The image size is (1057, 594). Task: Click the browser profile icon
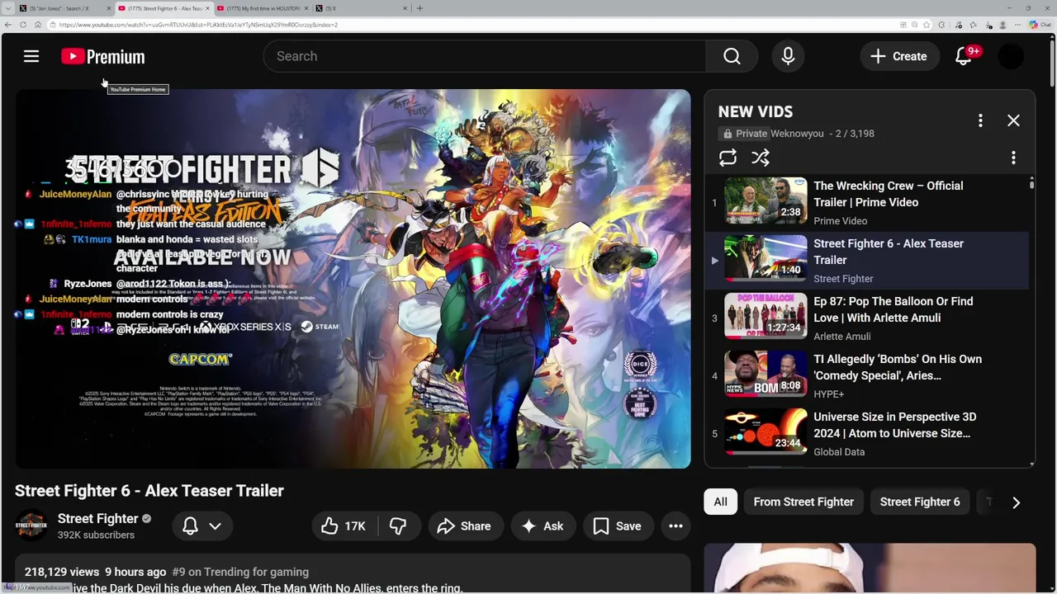[x=1002, y=25]
